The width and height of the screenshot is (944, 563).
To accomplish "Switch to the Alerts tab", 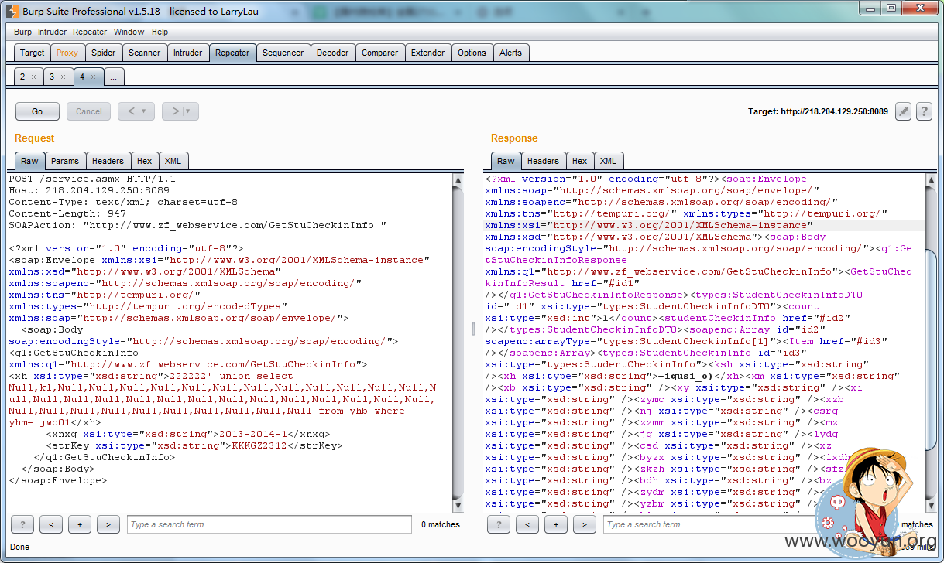I will click(x=510, y=53).
